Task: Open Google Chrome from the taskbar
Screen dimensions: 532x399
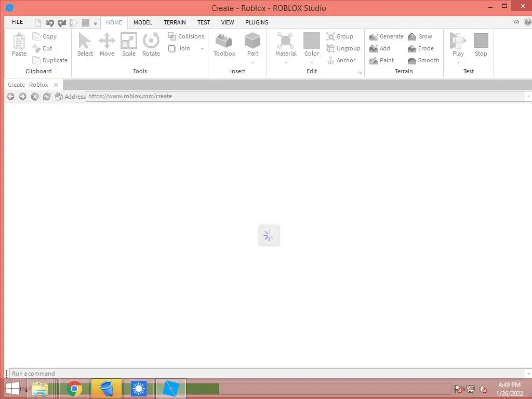Action: tap(74, 389)
